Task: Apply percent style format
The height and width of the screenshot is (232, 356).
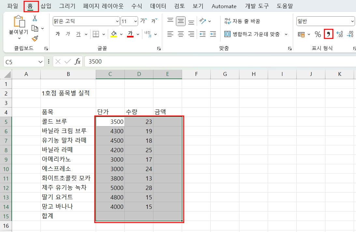Action: (318, 34)
